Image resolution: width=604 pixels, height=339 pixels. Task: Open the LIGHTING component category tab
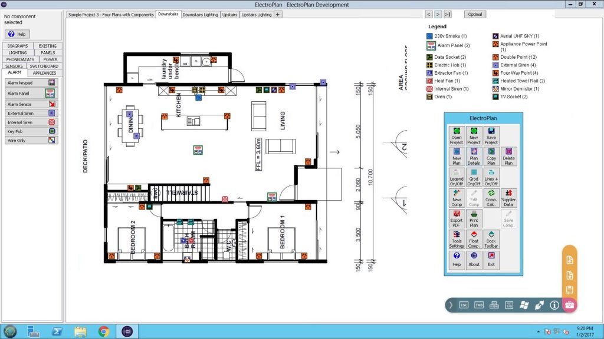[17, 52]
